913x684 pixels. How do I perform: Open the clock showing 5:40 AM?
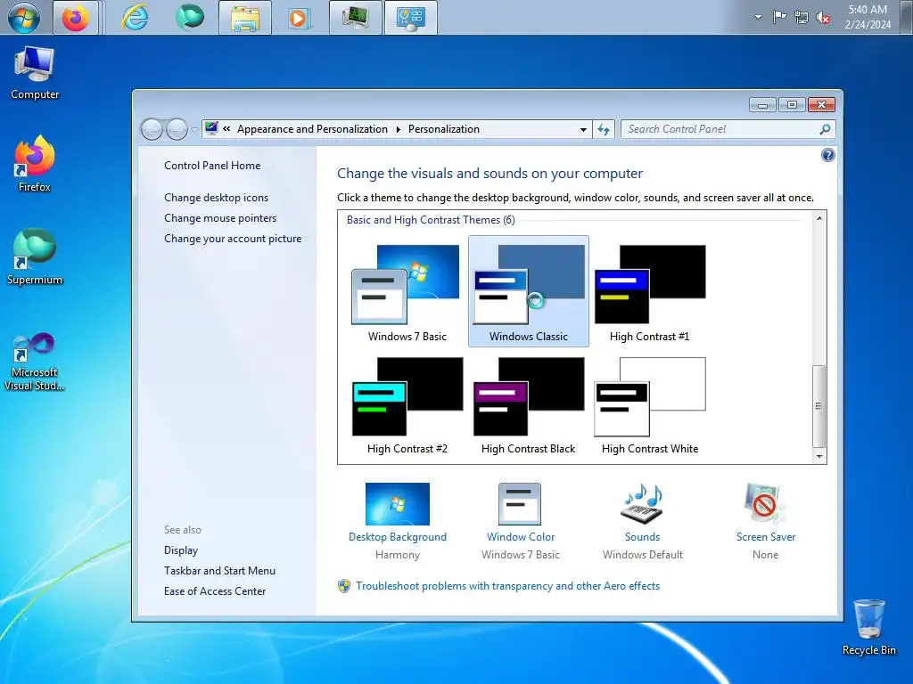point(868,17)
